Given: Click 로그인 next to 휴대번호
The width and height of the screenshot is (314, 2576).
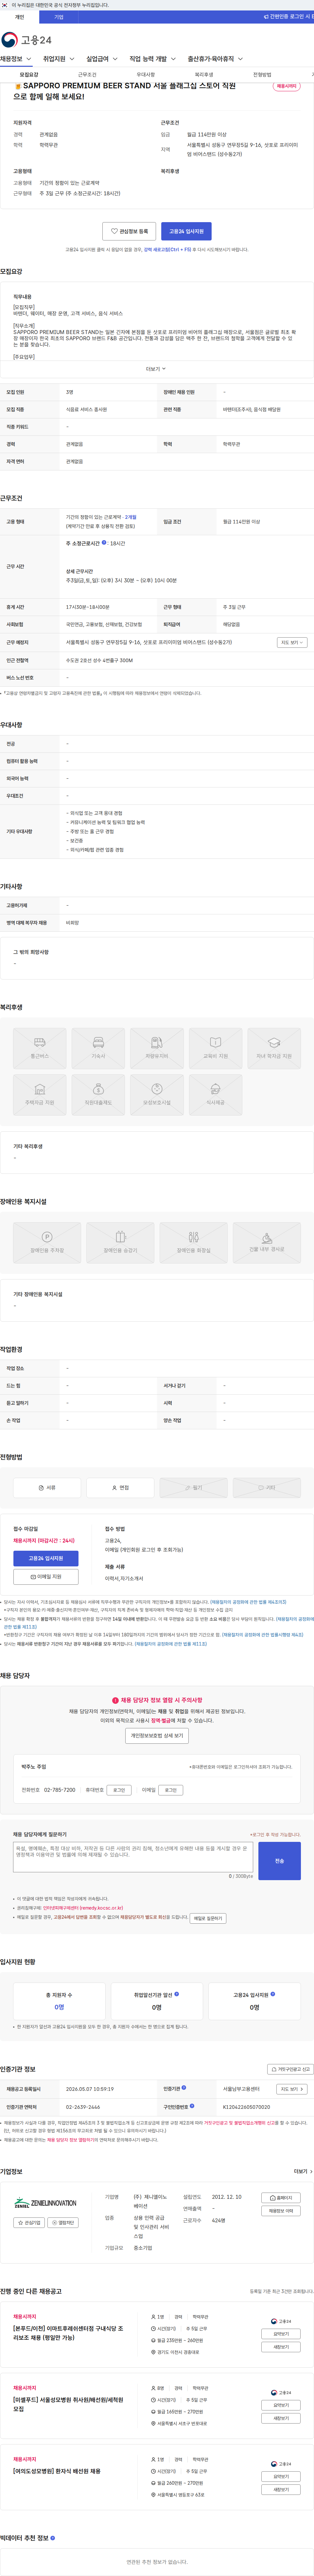Looking at the screenshot, I should 119,1790.
